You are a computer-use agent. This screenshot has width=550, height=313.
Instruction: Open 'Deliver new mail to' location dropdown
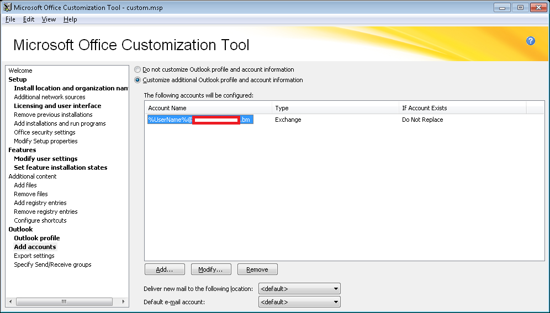(x=299, y=289)
